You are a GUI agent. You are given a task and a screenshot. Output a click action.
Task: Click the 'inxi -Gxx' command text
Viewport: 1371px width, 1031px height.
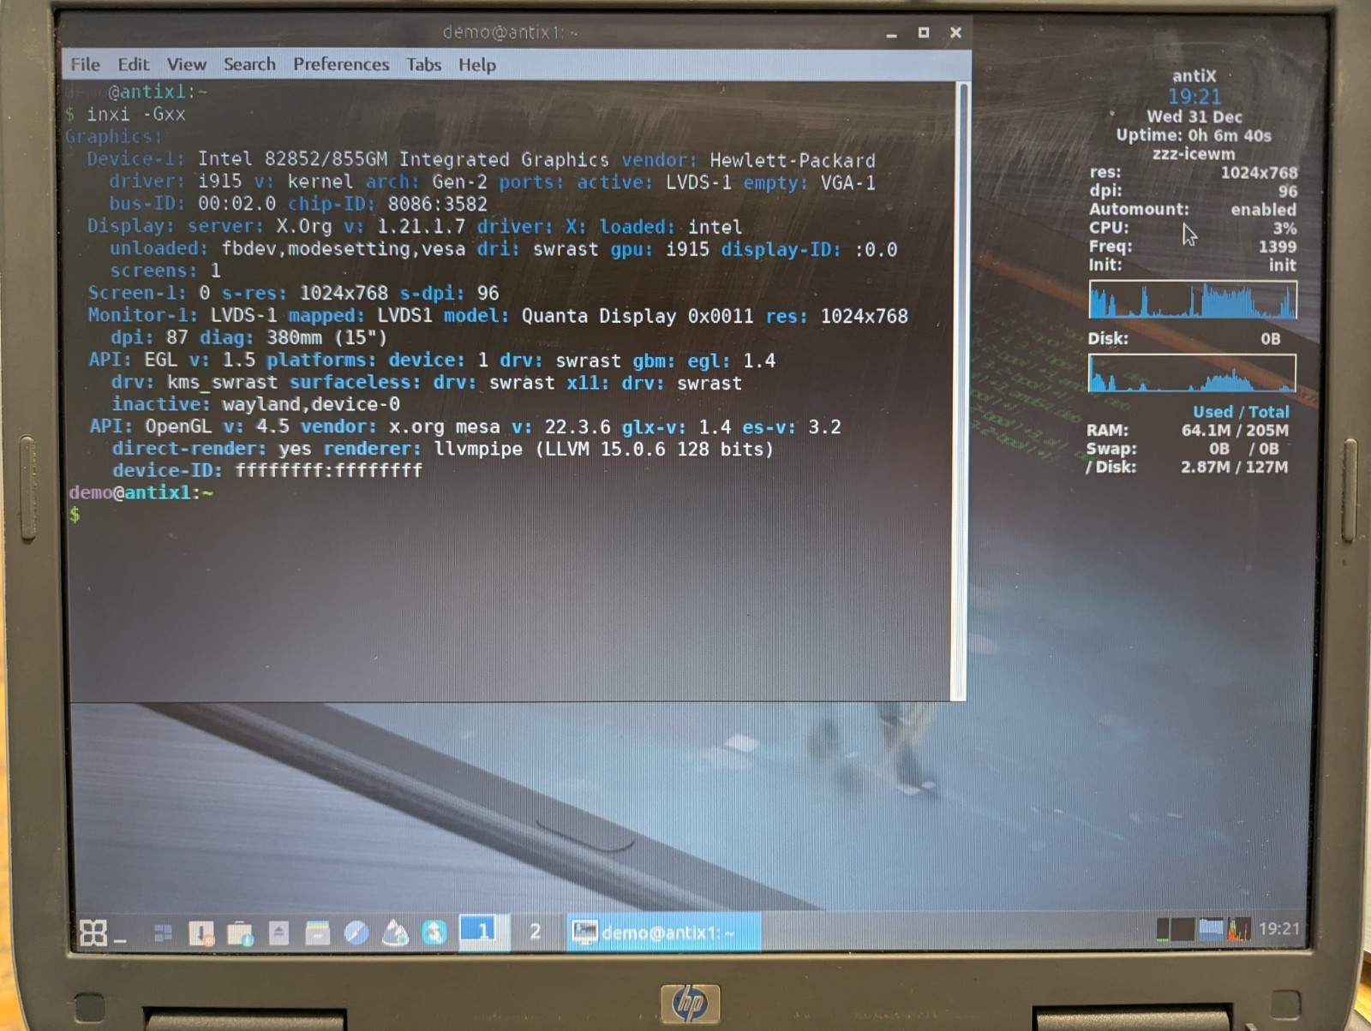pos(135,114)
